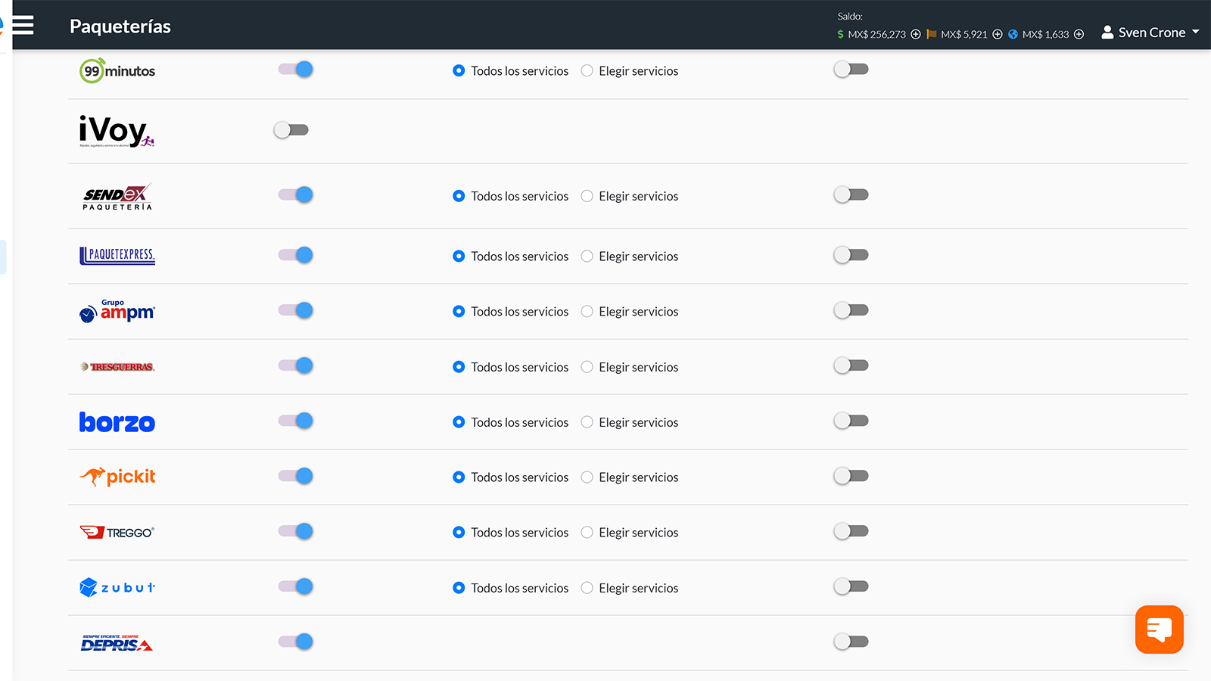Disable the Grupo ampm carrier toggle

point(295,310)
